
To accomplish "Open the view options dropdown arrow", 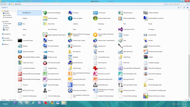I will tap(181, 8).
